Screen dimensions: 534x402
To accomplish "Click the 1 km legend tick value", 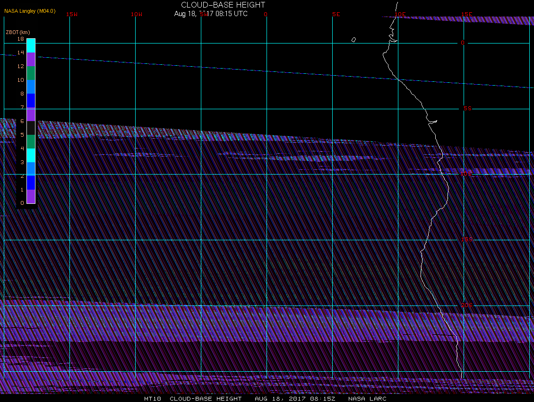I will click(22, 190).
